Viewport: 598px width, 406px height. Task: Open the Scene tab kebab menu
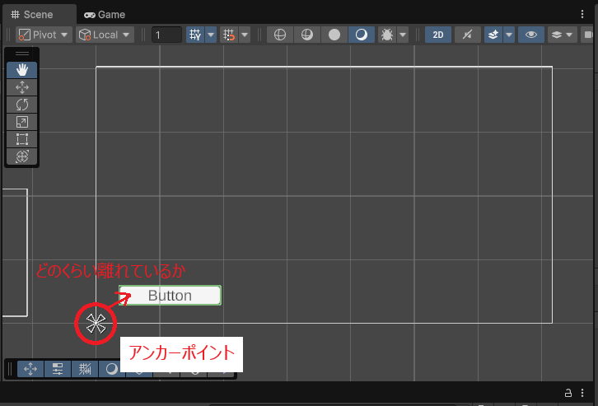(582, 15)
